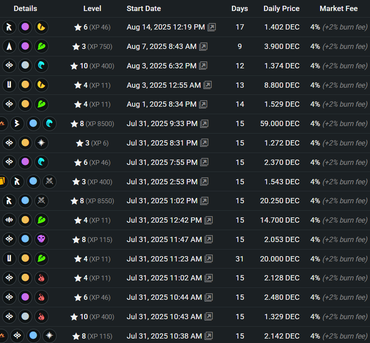Click purple rarity dot in 3.900 DEC row
This screenshot has height=343, width=370.
[x=25, y=46]
